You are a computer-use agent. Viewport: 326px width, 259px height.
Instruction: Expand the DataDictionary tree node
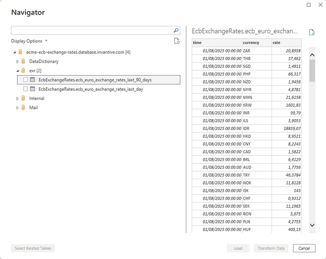click(x=17, y=61)
